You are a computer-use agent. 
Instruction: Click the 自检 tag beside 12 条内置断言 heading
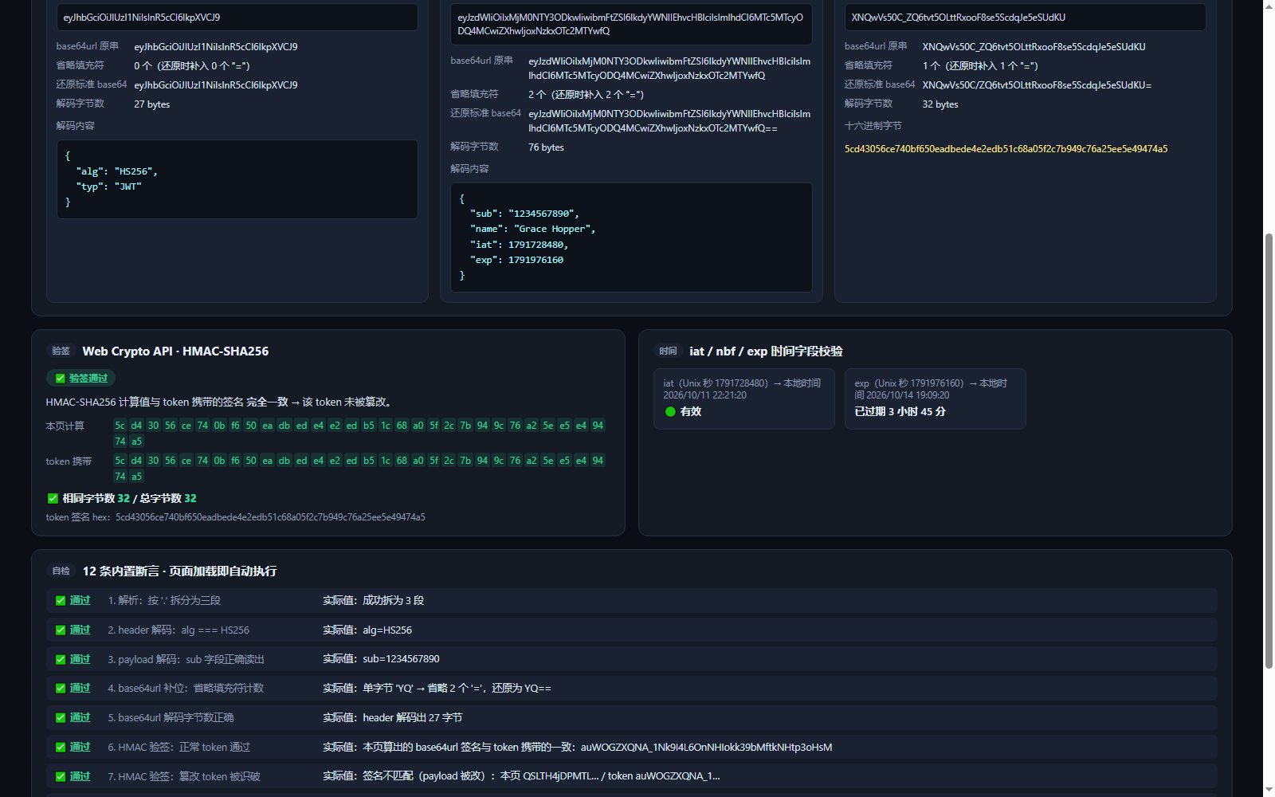(61, 571)
